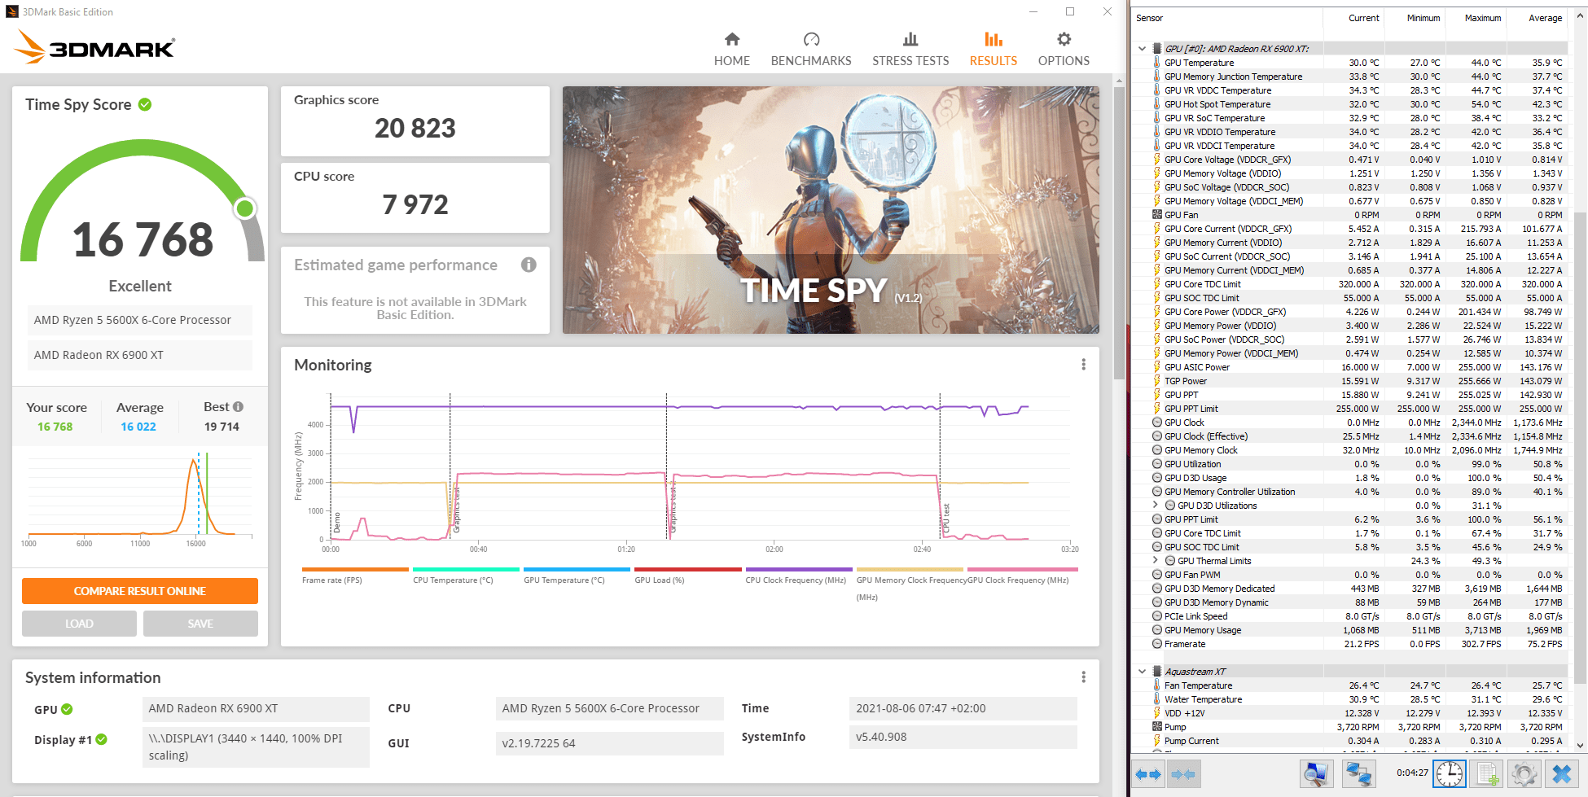Screen dimensions: 1588x797
Task: Open the System information three-dot menu
Action: click(x=1083, y=677)
